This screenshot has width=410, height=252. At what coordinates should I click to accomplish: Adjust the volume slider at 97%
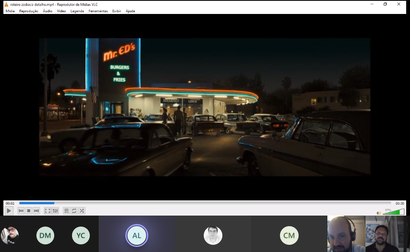393,212
